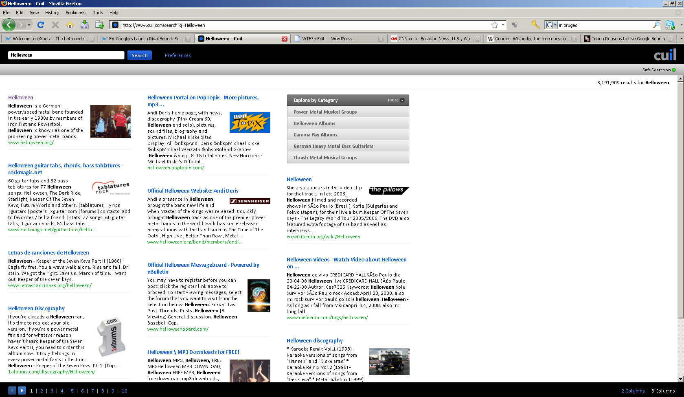Screen dimensions: 684x397
Task: Go to the previous results page arrow
Action: point(12,390)
